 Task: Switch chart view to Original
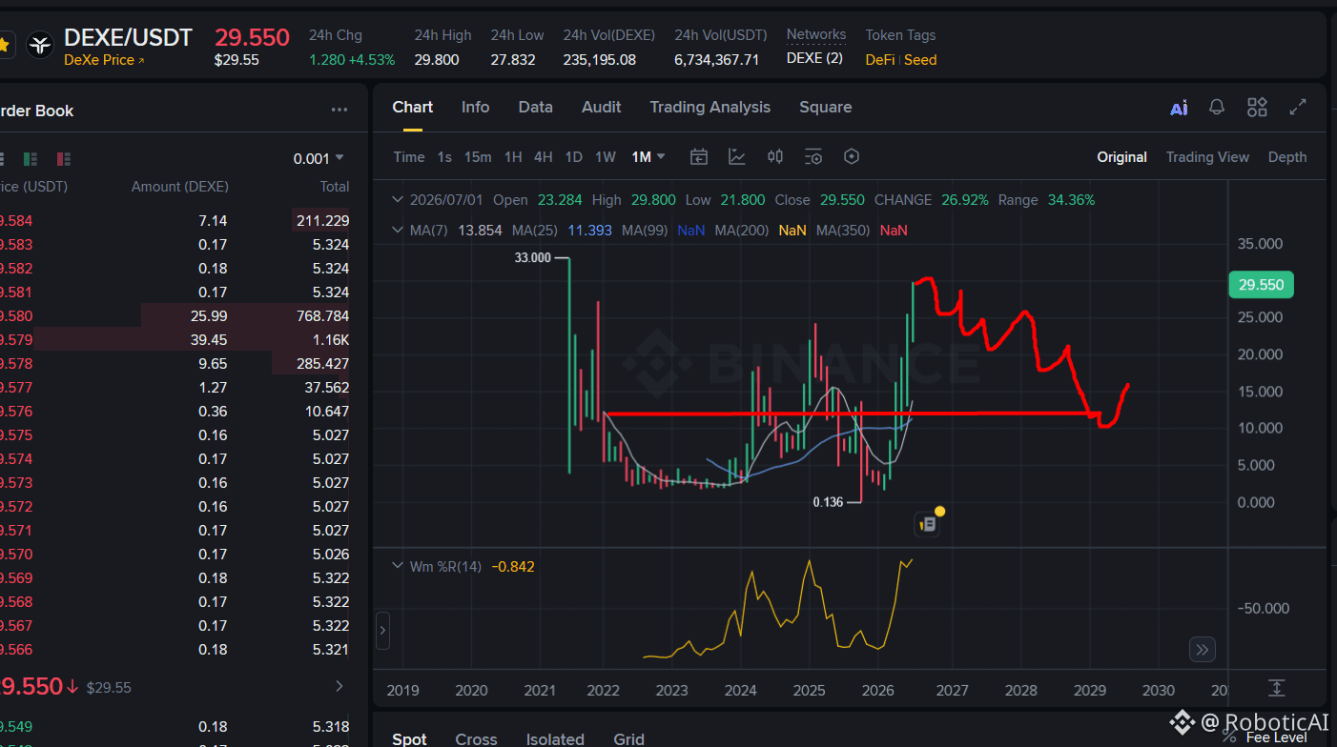click(x=1121, y=157)
